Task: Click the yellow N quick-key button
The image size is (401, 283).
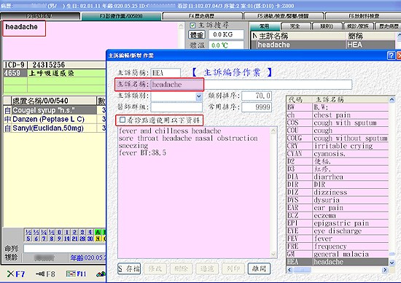Action: click(98, 239)
